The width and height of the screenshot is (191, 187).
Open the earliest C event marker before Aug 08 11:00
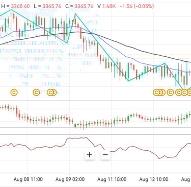tap(14, 92)
